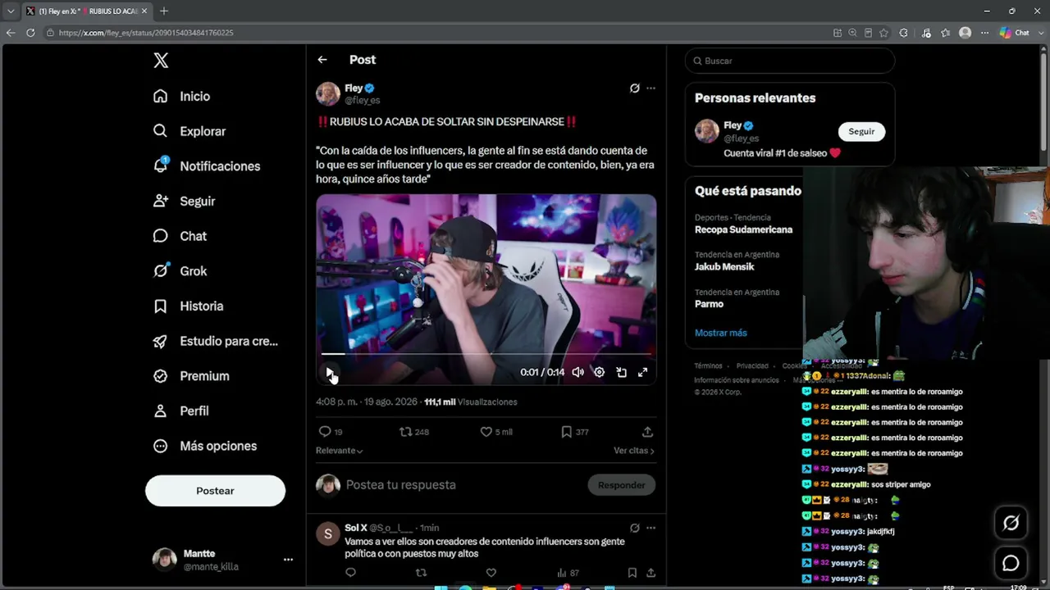Go to Inicio in the sidebar
Screen dimensions: 1050x590
(181, 96)
